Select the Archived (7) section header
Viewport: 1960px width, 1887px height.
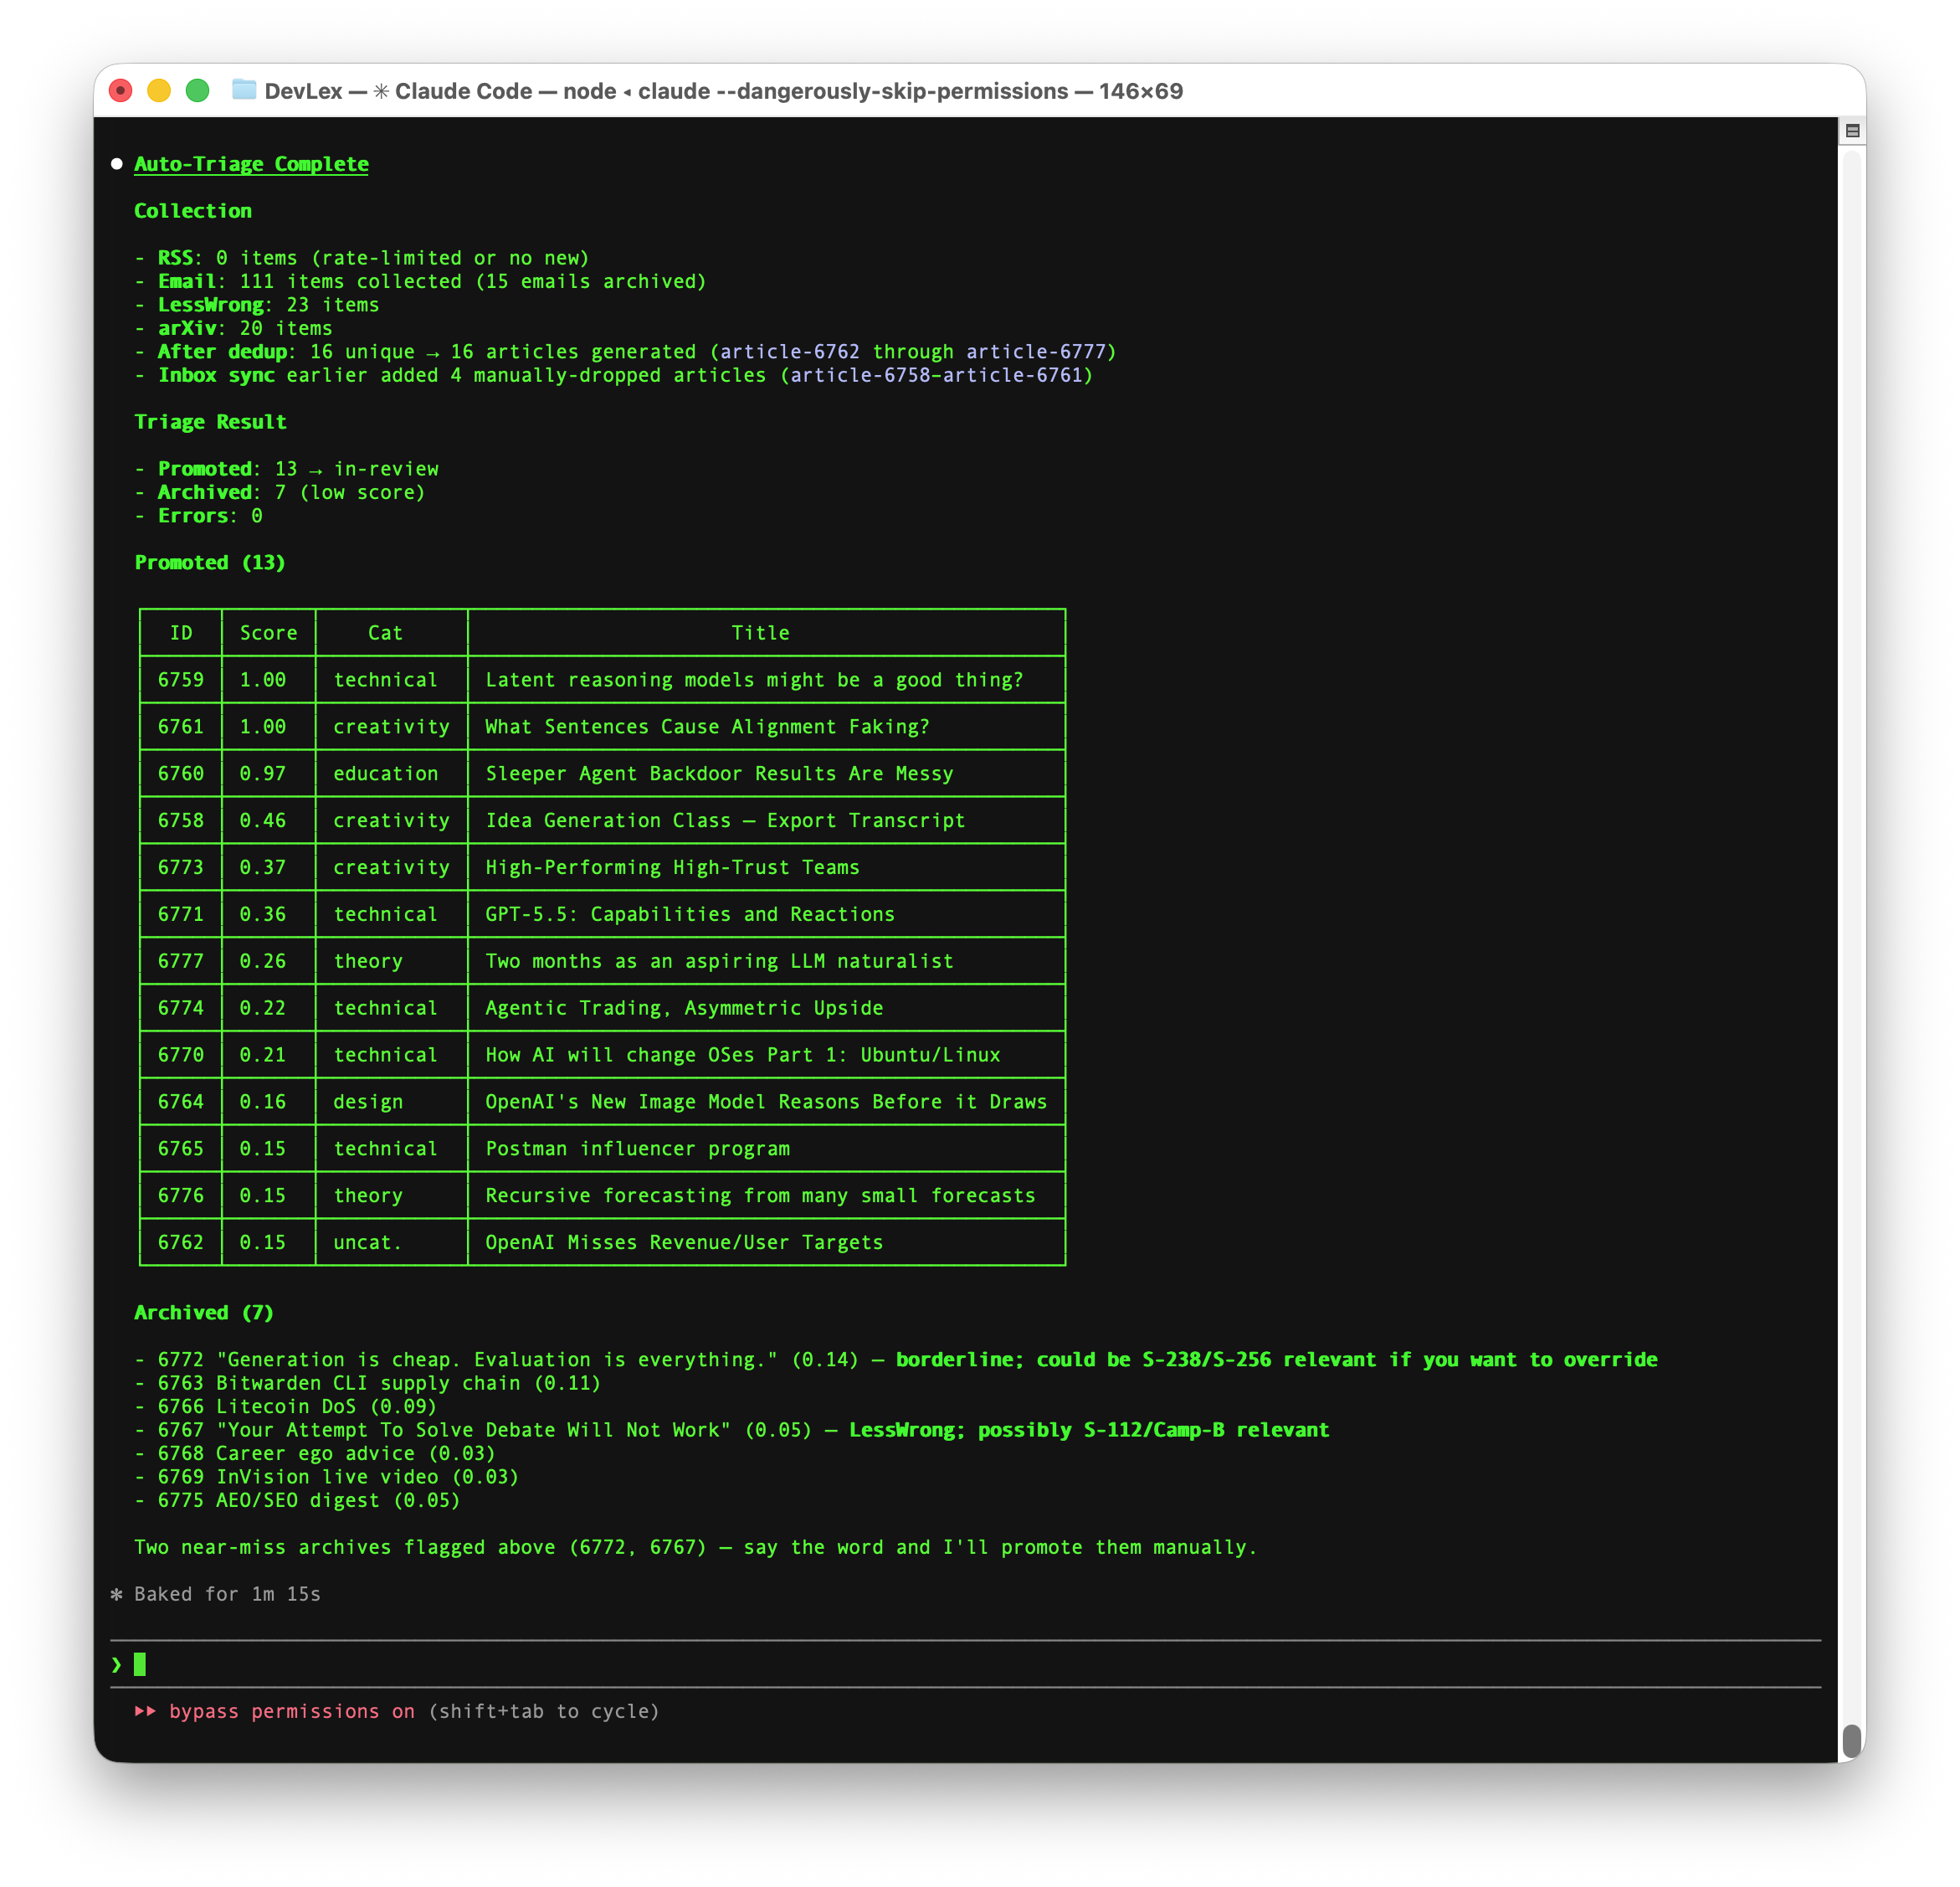coord(203,1312)
